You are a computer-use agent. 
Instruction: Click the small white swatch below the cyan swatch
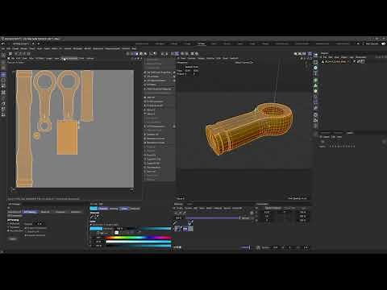[x=117, y=233]
